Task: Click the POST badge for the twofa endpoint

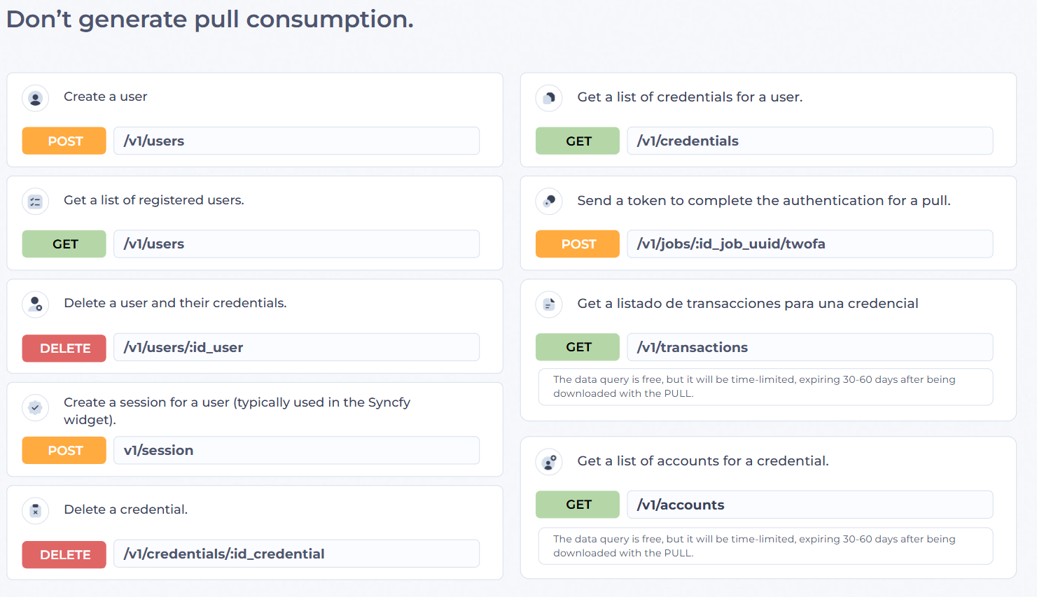Action: (x=578, y=244)
